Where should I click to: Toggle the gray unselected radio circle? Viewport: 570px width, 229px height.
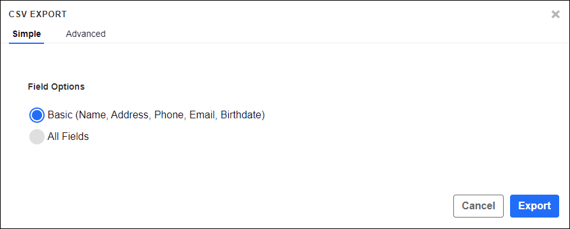pyautogui.click(x=37, y=137)
